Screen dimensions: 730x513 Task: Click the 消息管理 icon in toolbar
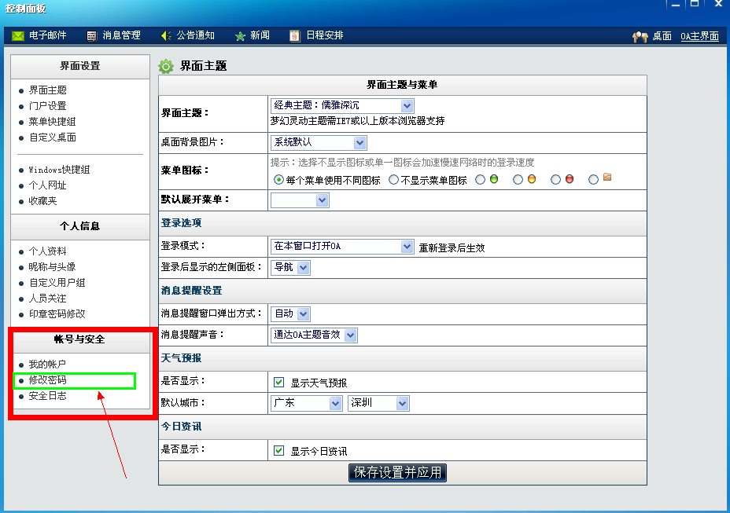92,36
